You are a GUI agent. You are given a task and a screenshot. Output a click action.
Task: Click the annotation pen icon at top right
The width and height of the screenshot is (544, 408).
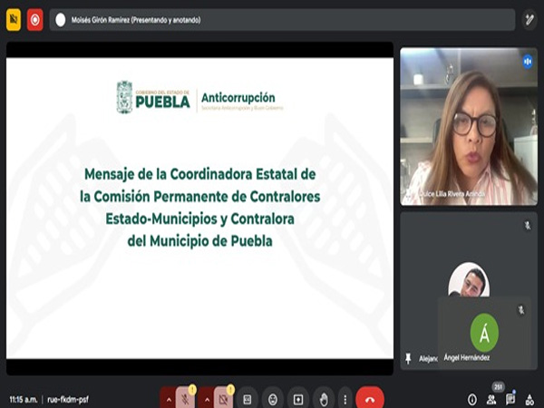[529, 19]
